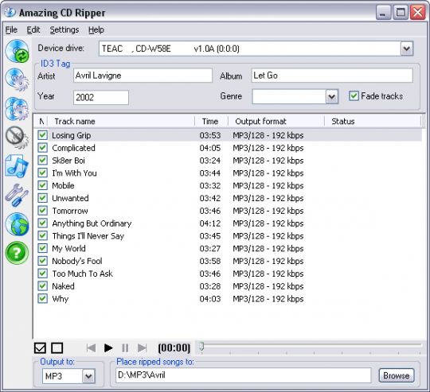
Task: Toggle the Fade tracks checkbox
Action: pyautogui.click(x=354, y=95)
